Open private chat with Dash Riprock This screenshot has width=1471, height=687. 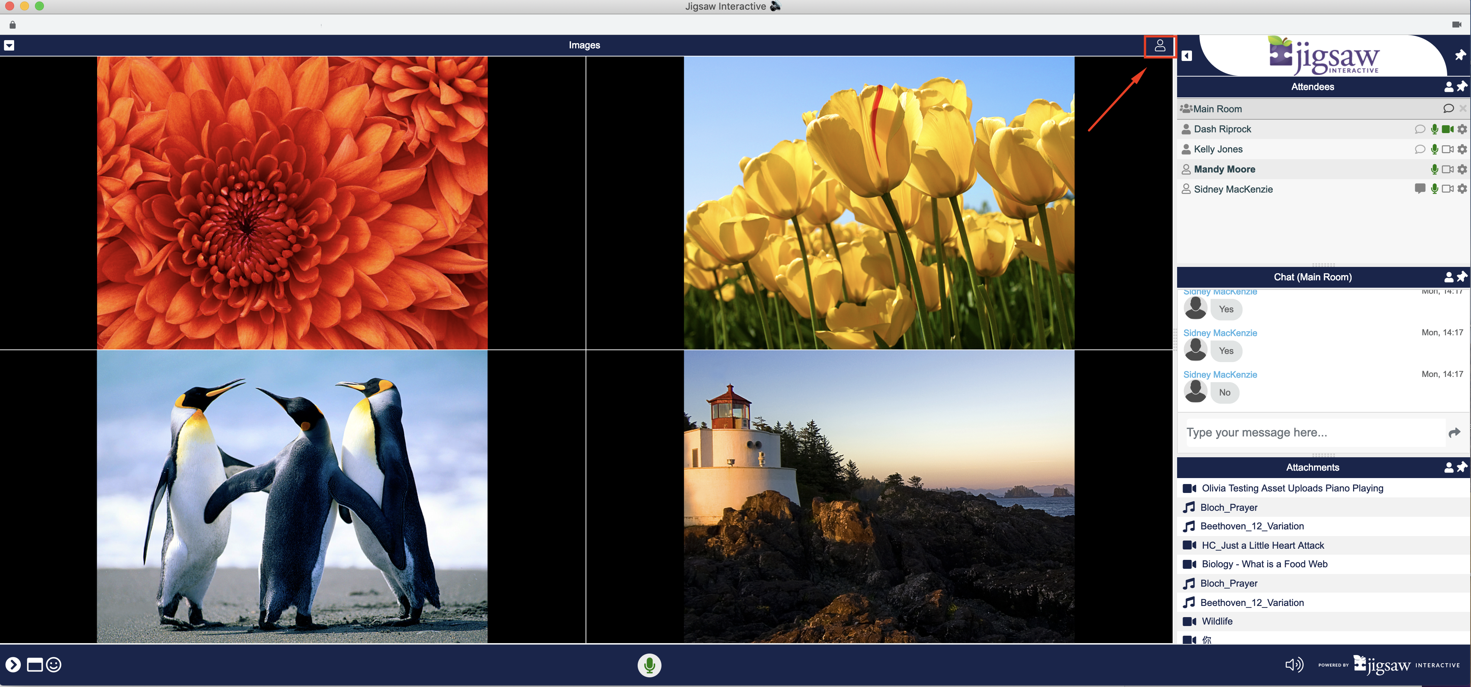[x=1420, y=129]
